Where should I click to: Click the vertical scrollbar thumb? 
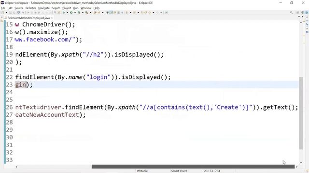tap(301, 113)
